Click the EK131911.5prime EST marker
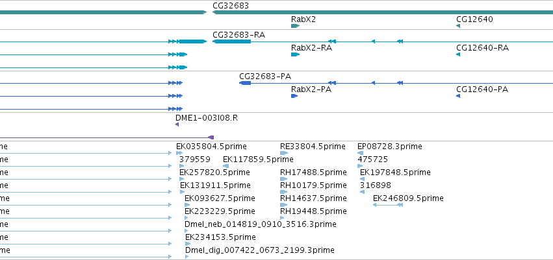This screenshot has height=260, width=553. click(183, 192)
